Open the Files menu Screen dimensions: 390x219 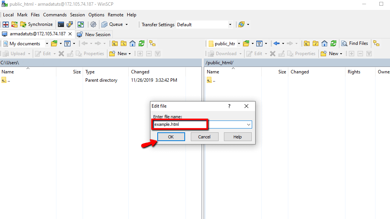35,15
